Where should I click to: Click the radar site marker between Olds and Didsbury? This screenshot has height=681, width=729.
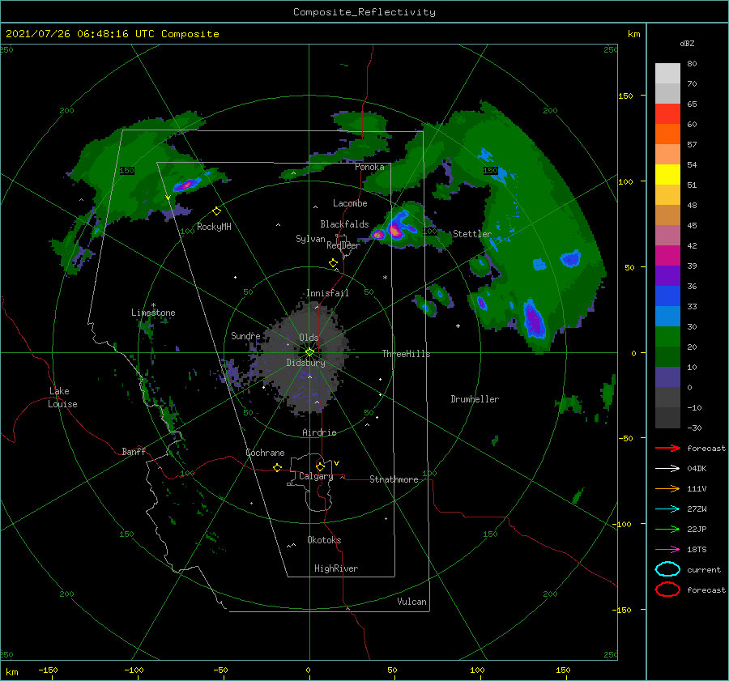tap(309, 352)
